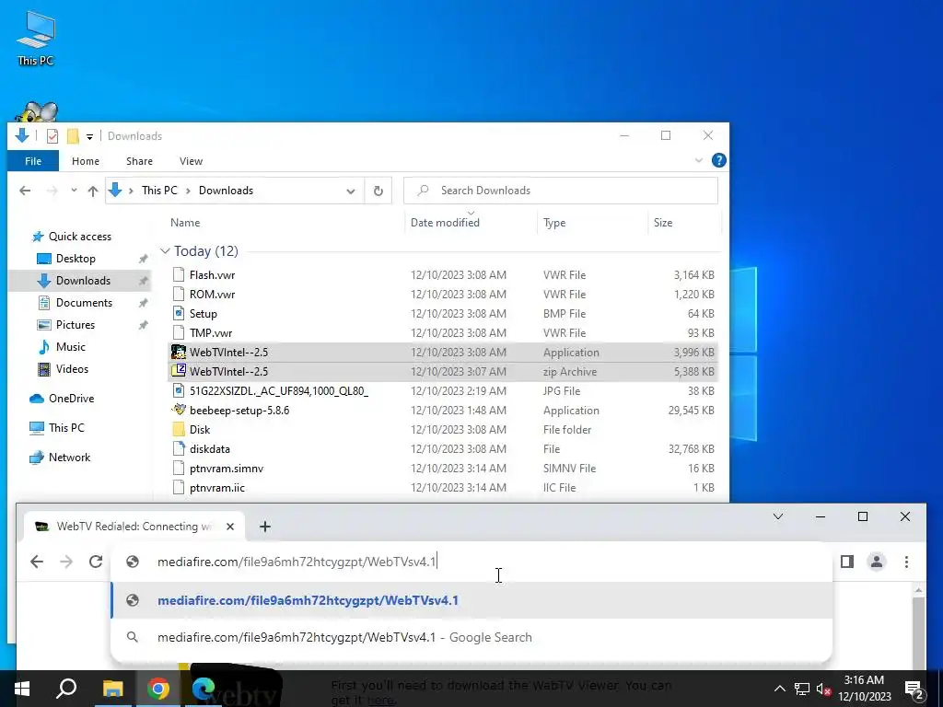Choose the Google Search suggestion
Viewport: 943px width, 707px height.
(471, 637)
